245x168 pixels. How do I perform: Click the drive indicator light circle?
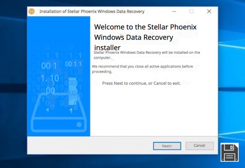click(79, 124)
